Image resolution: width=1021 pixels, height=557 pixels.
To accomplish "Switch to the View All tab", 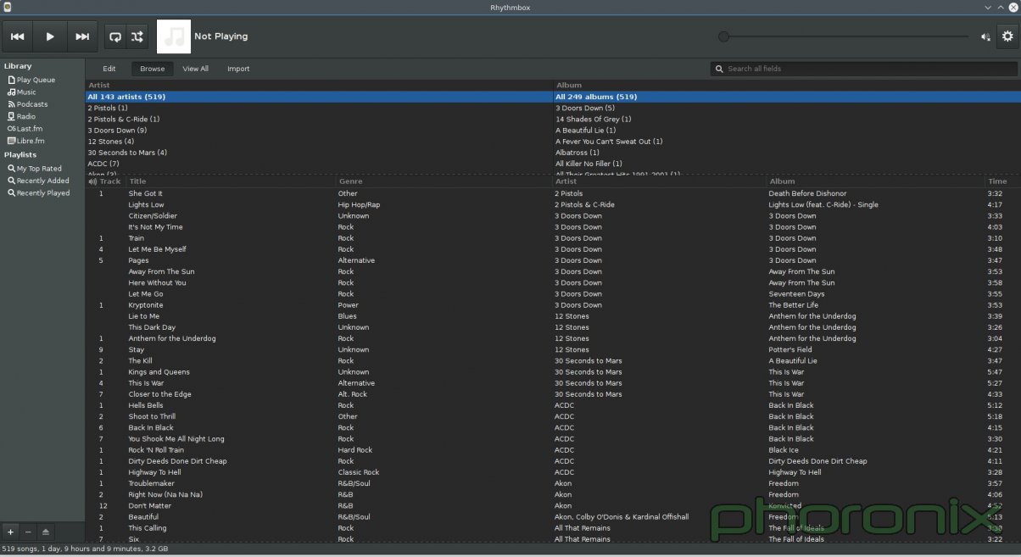I will pyautogui.click(x=195, y=69).
